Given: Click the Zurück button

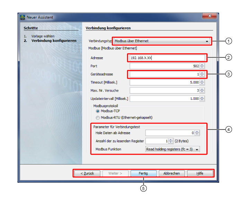Looking at the screenshot, I should pos(87,173).
